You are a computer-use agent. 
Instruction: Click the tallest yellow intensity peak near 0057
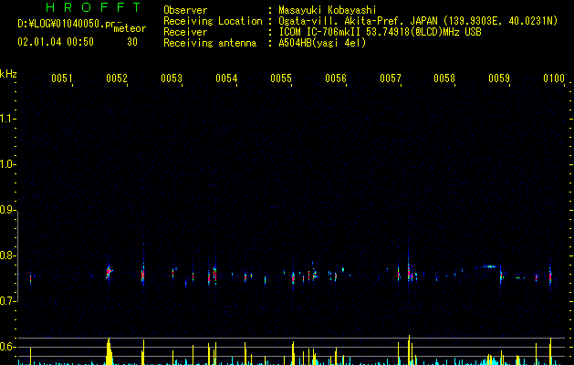coord(409,349)
